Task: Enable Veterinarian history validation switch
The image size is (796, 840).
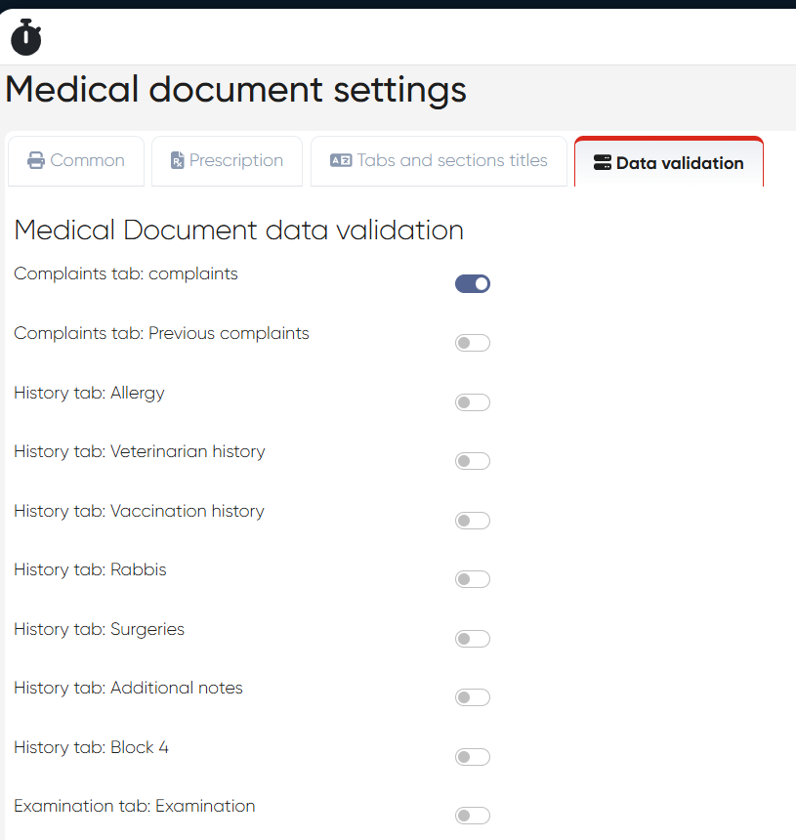Action: (473, 461)
